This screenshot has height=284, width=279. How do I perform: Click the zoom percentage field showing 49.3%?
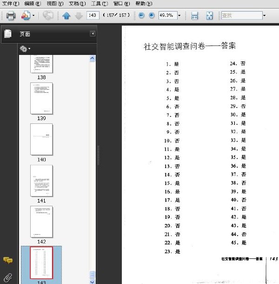(168, 15)
